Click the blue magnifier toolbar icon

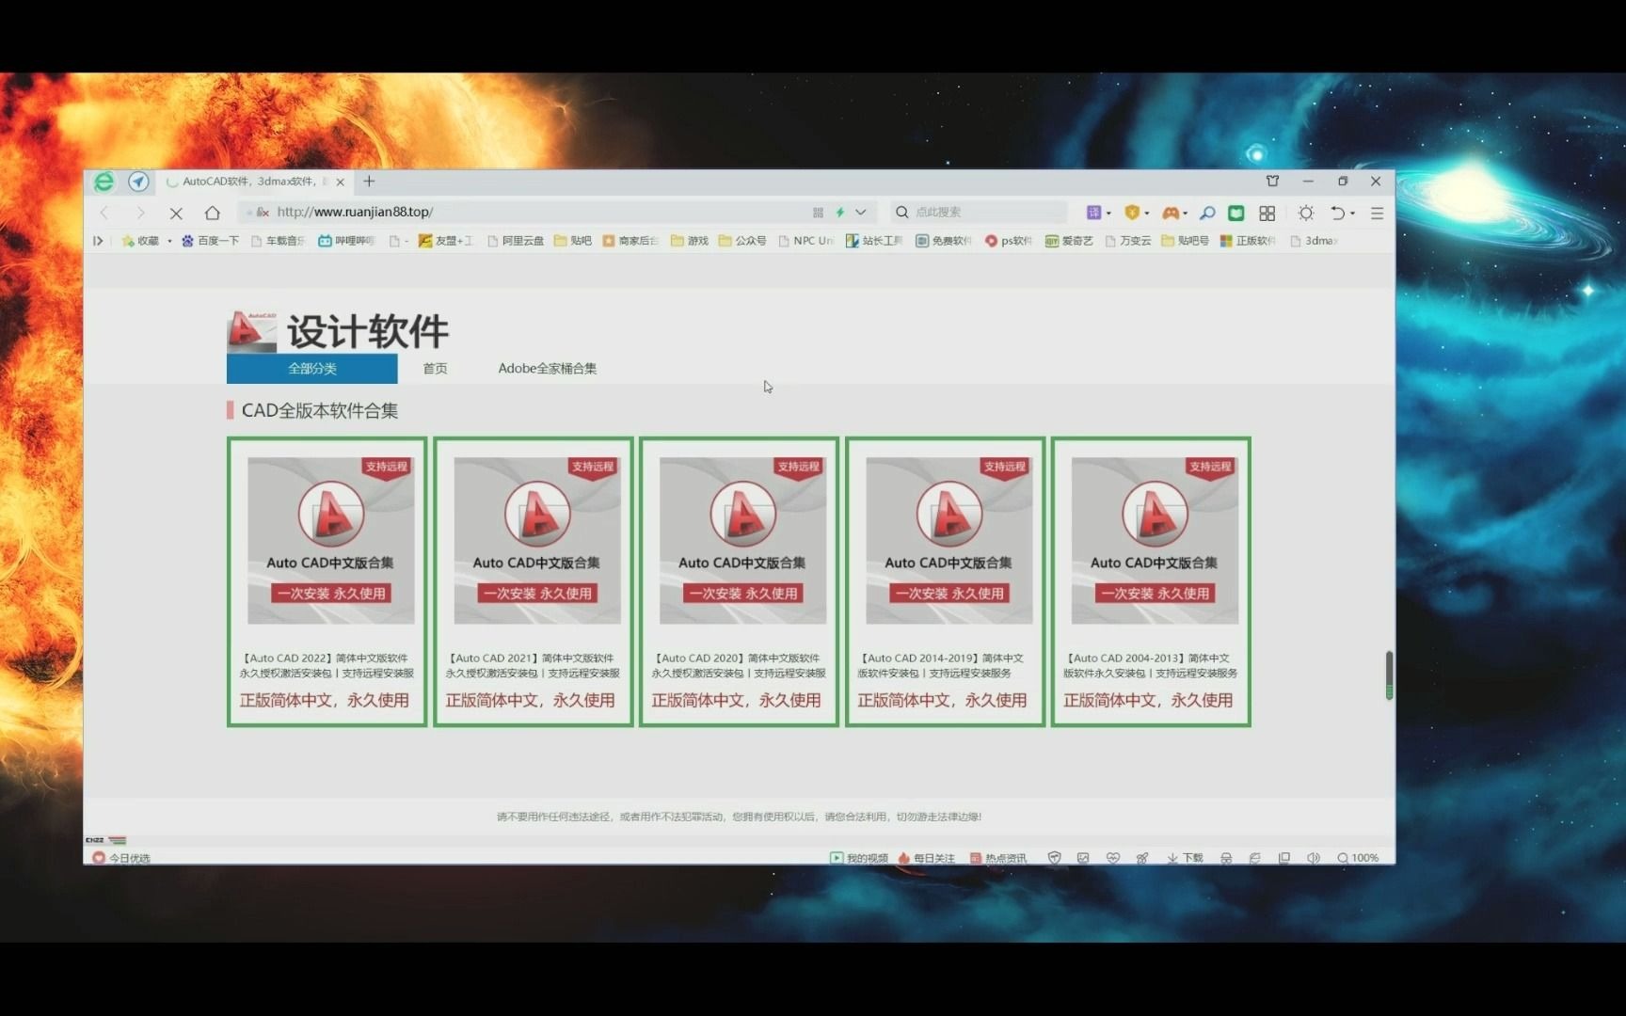(x=1207, y=213)
